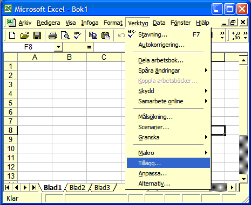251x205 pixels.
Task: Click the Paste clipboard icon
Action: tap(106, 36)
